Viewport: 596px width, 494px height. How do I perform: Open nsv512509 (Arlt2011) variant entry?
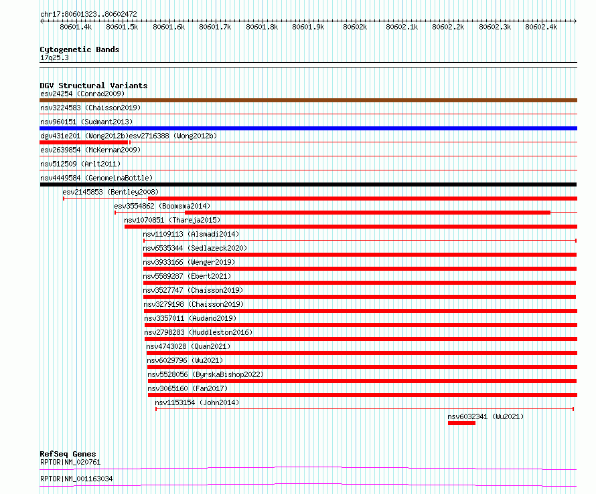pyautogui.click(x=80, y=164)
